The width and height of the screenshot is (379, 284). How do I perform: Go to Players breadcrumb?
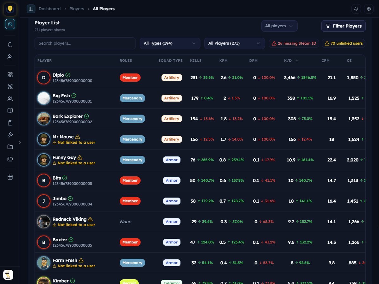[77, 9]
